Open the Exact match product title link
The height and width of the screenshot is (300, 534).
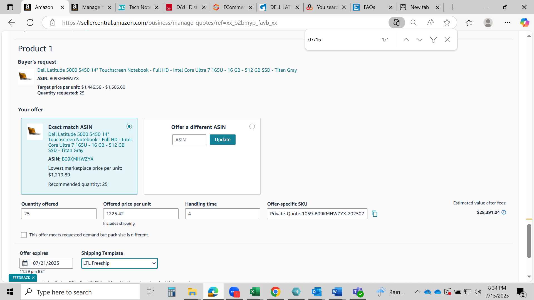90,142
